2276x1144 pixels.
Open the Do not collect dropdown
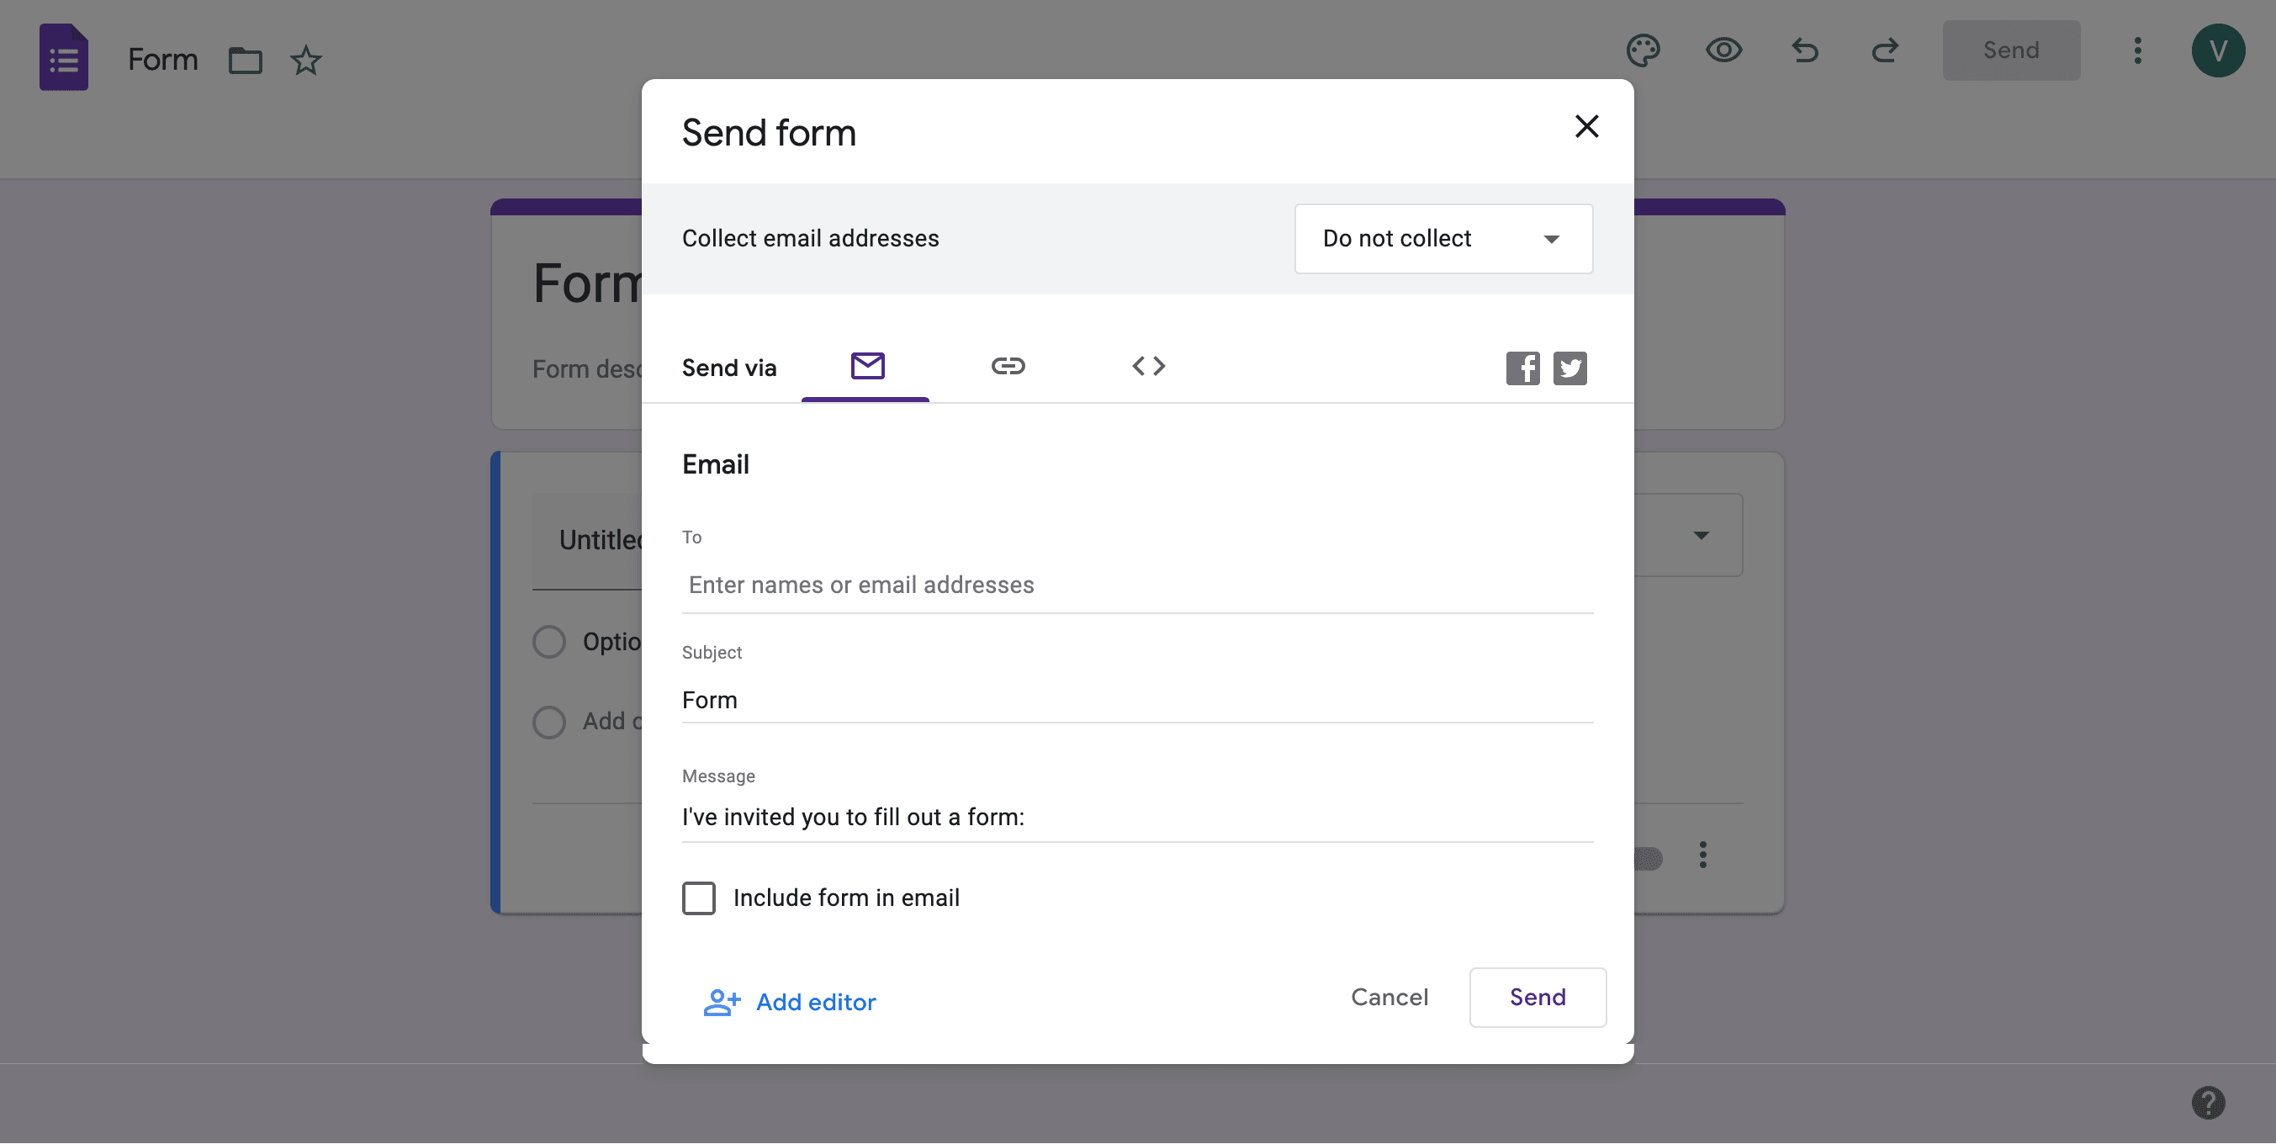(x=1442, y=239)
